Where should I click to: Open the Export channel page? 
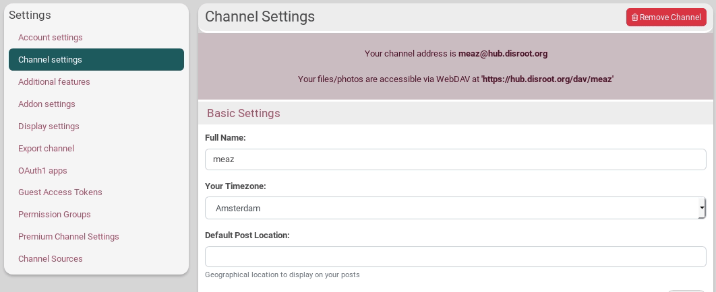(46, 149)
